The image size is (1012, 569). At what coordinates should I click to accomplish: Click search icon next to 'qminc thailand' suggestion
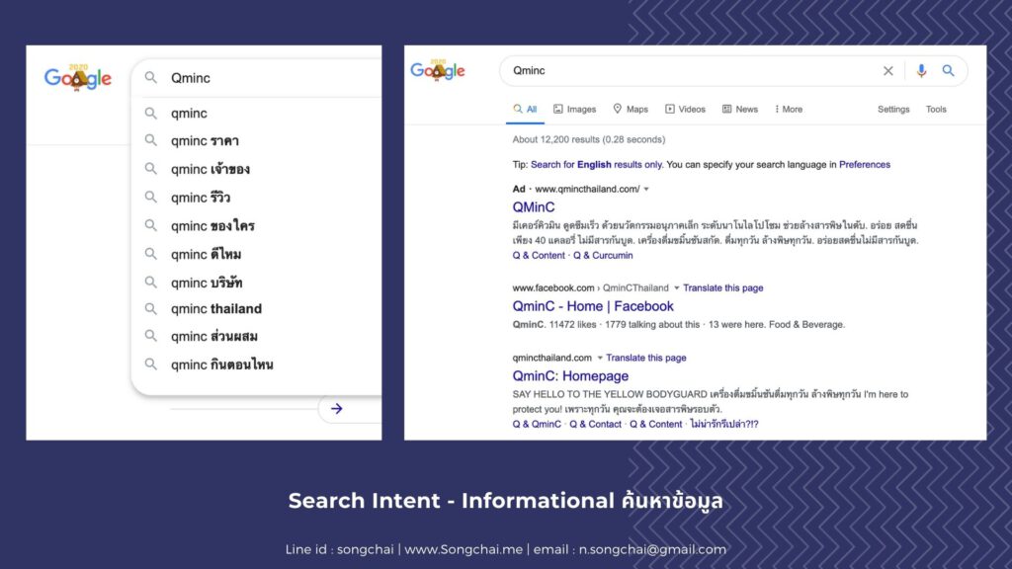click(150, 308)
